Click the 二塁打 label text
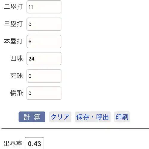Screen dimensions: 149x149 click(13, 7)
